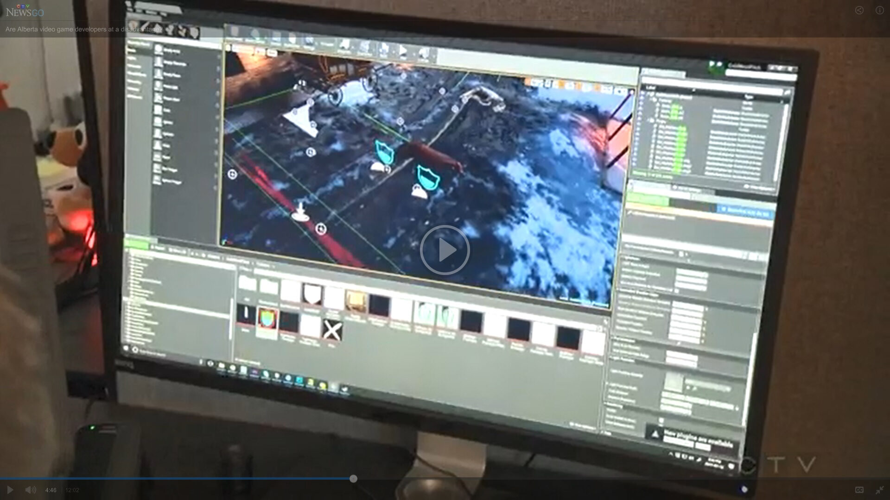Open the video info circle icon
This screenshot has height=500, width=890.
click(x=879, y=10)
